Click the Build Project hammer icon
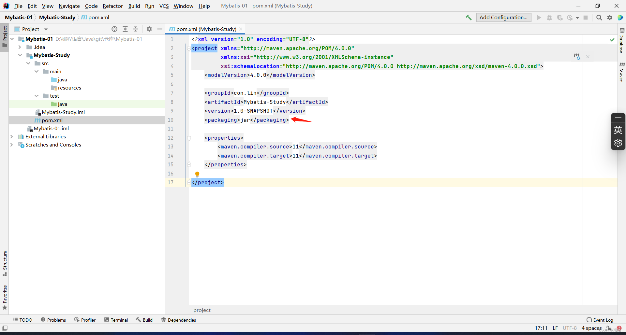This screenshot has width=626, height=335. (469, 18)
